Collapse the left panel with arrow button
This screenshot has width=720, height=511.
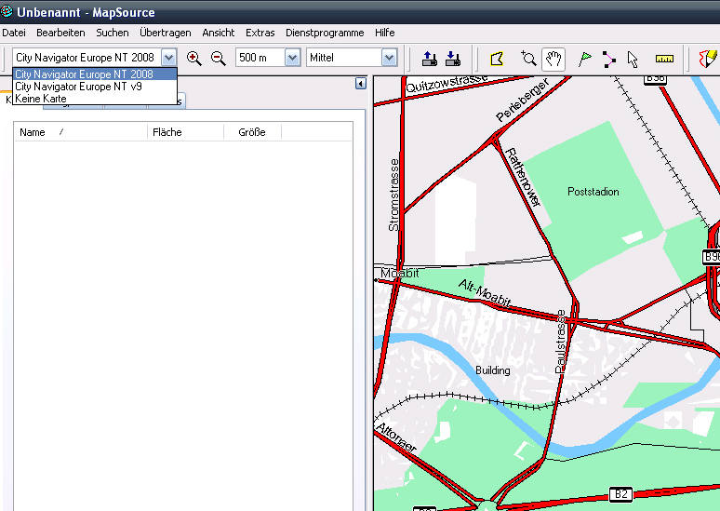click(x=360, y=84)
